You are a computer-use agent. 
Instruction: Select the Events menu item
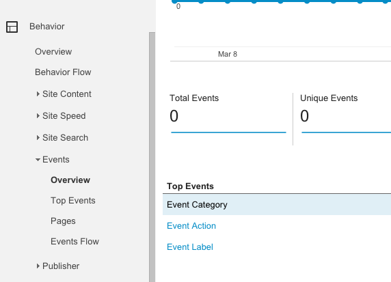[x=56, y=159]
